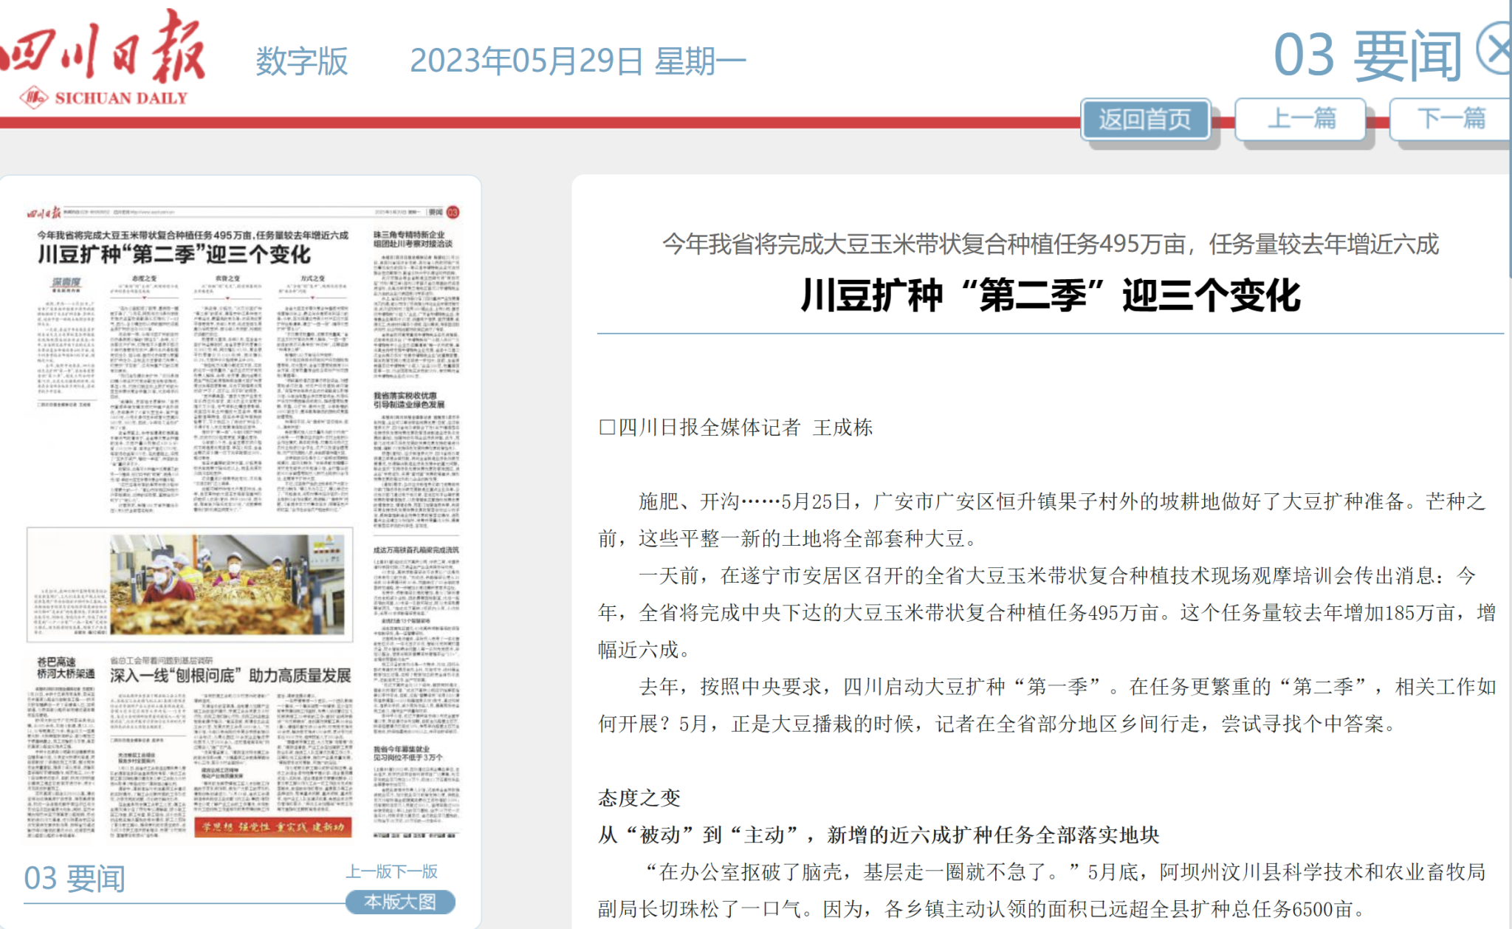Go to next article 下一篇
Image resolution: width=1512 pixels, height=929 pixels.
pos(1450,118)
